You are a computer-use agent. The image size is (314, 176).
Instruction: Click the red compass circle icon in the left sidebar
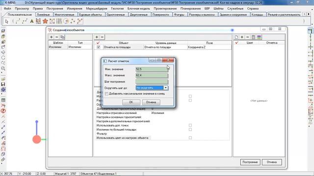click(x=3, y=111)
